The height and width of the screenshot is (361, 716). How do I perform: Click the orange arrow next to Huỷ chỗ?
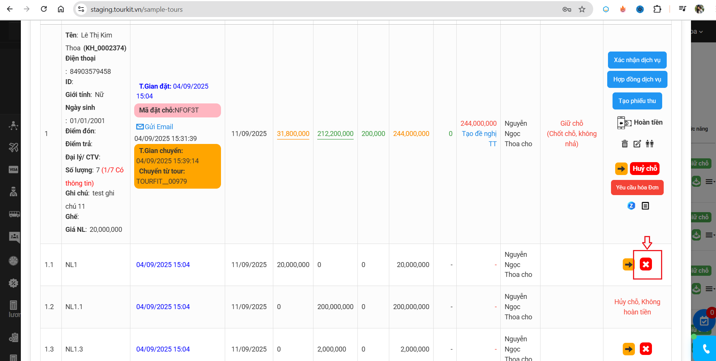621,169
